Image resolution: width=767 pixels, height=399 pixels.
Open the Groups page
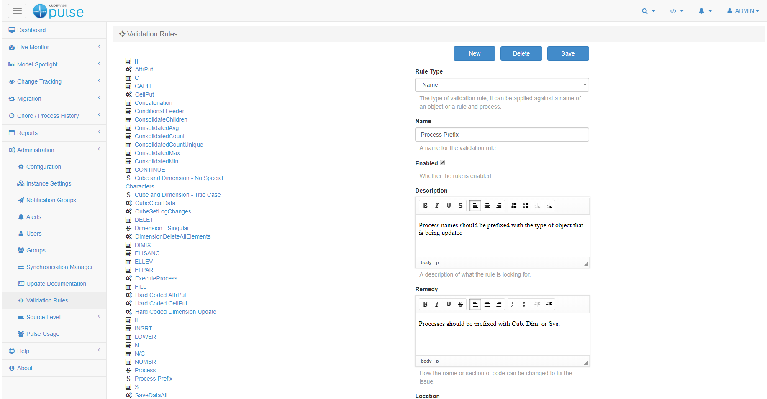pos(54,250)
